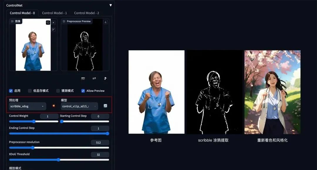Image resolution: width=317 pixels, height=170 pixels.
Task: Click the uploaded nurse input image
Action: pos(33,45)
